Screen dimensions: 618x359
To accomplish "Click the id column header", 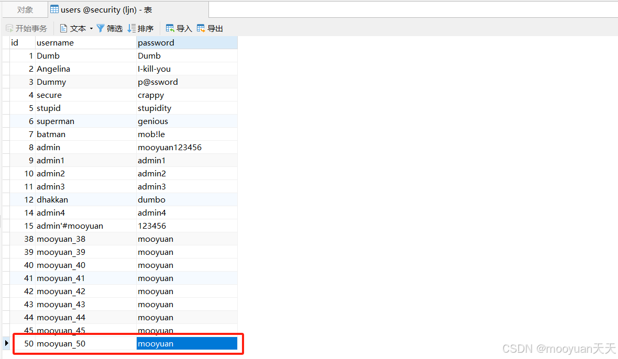I will 23,42.
